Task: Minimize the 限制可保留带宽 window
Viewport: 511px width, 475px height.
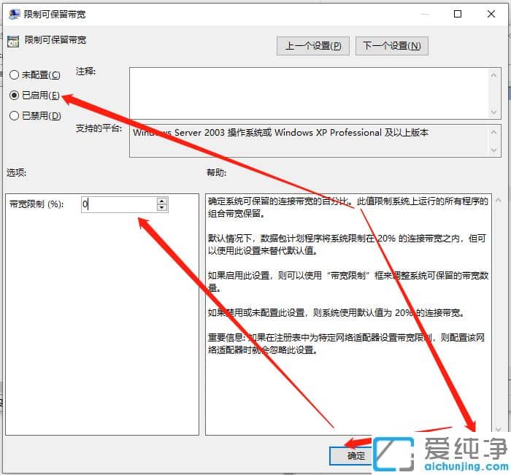Action: pos(424,14)
